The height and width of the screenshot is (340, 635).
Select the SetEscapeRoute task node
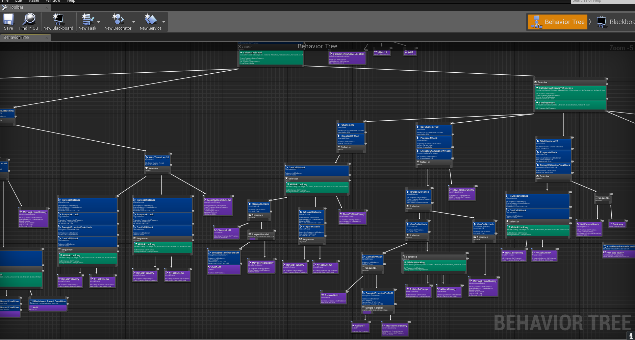click(x=589, y=229)
